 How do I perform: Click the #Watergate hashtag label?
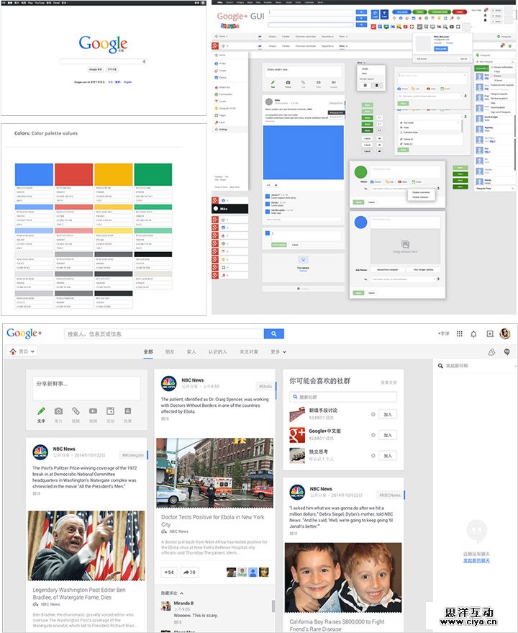pos(132,455)
